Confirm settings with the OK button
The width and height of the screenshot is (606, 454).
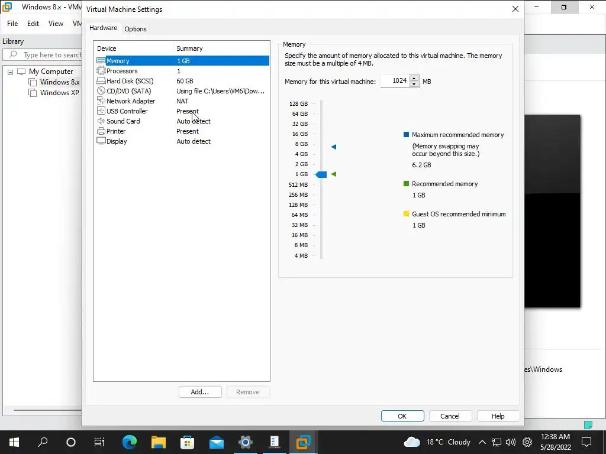402,416
